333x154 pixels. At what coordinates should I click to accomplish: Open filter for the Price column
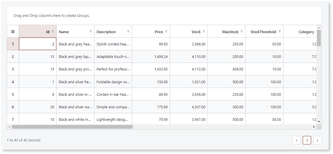coord(166,31)
